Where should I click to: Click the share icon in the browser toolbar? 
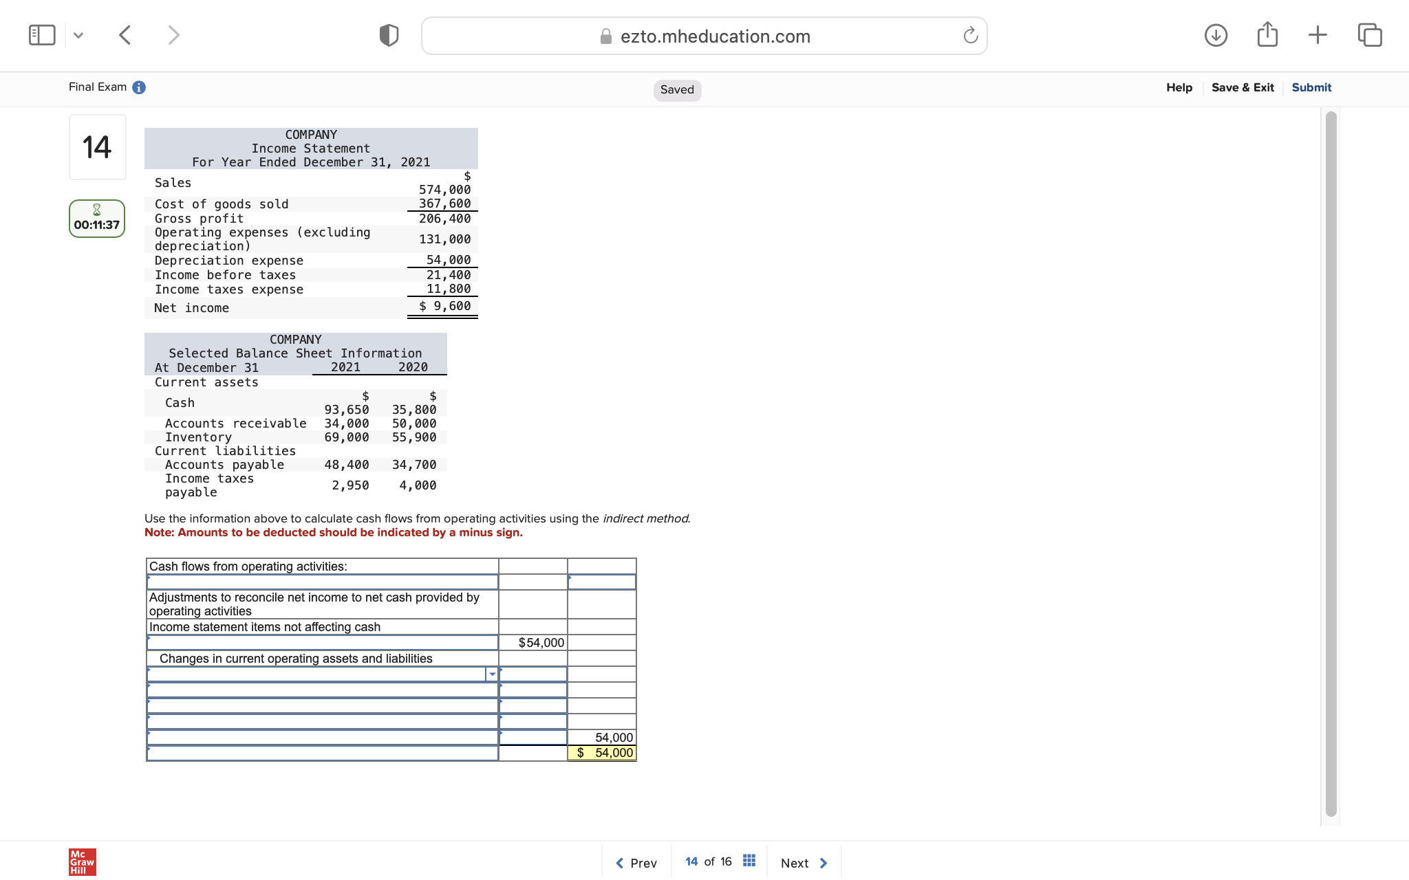[1267, 34]
